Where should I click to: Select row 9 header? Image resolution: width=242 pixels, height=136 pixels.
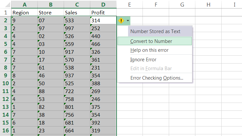pos(5,75)
